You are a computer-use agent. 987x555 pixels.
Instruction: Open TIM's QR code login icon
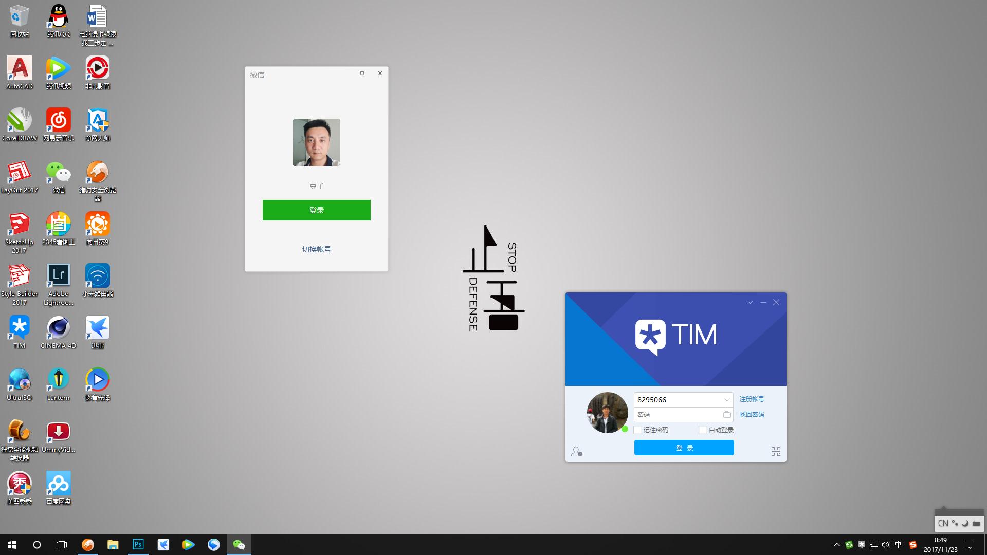click(776, 451)
